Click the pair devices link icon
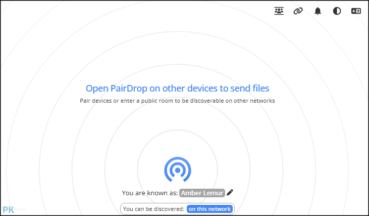Viewport: 369px width, 216px height. [x=298, y=11]
